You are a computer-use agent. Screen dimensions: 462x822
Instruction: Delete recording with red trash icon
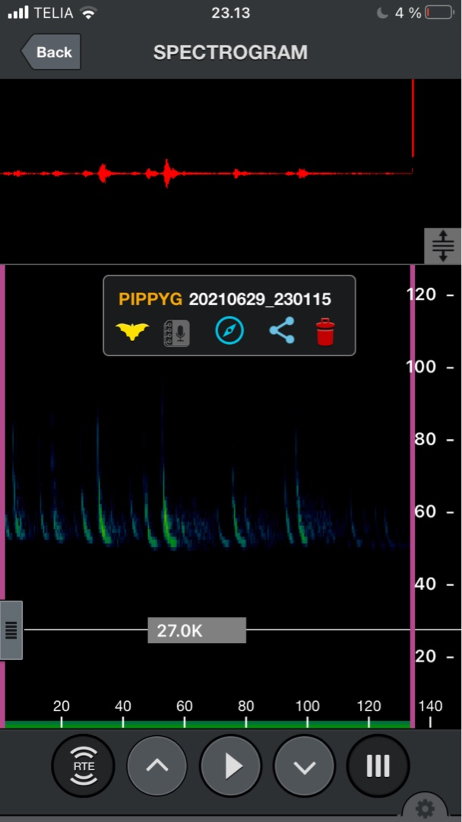coord(325,332)
